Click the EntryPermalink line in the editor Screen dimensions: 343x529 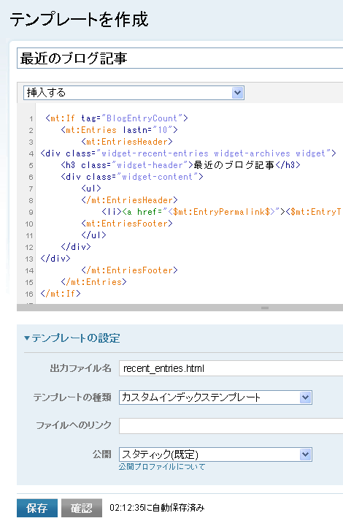click(221, 212)
